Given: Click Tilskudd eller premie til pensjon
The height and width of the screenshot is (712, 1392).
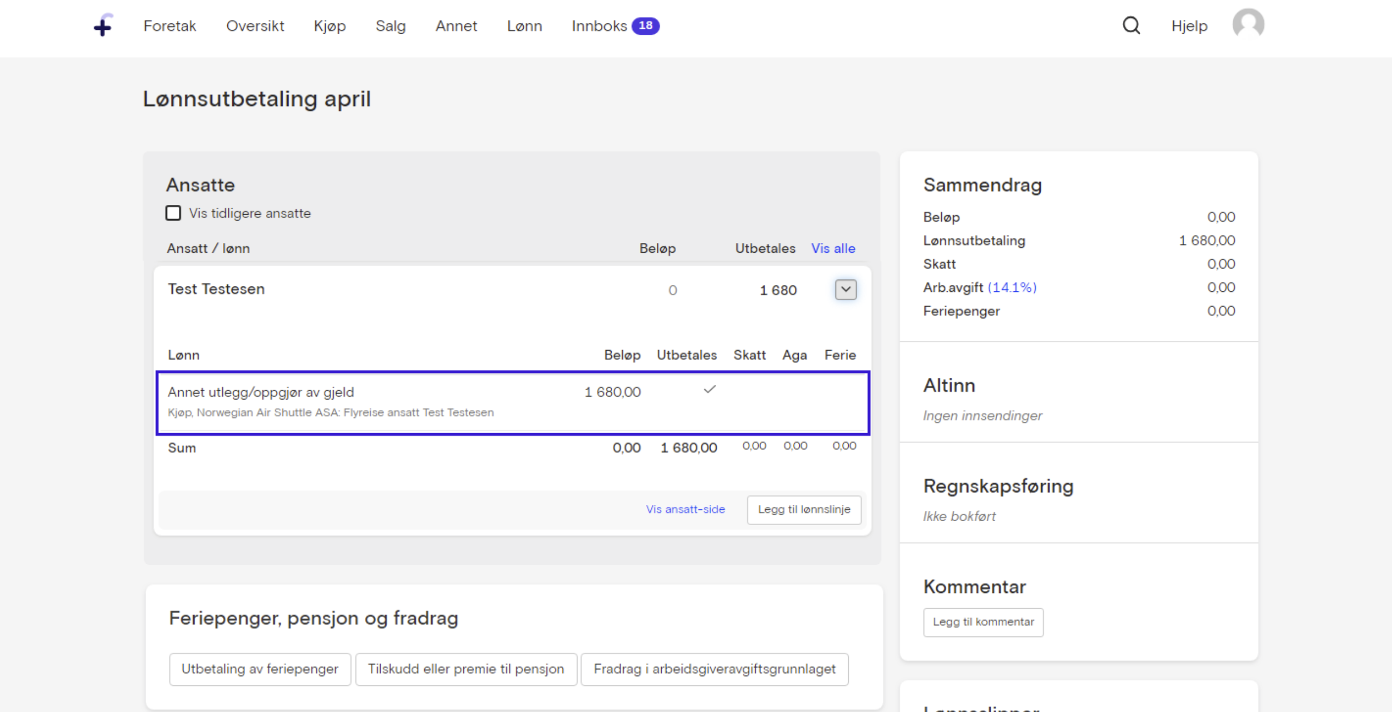Looking at the screenshot, I should [466, 669].
